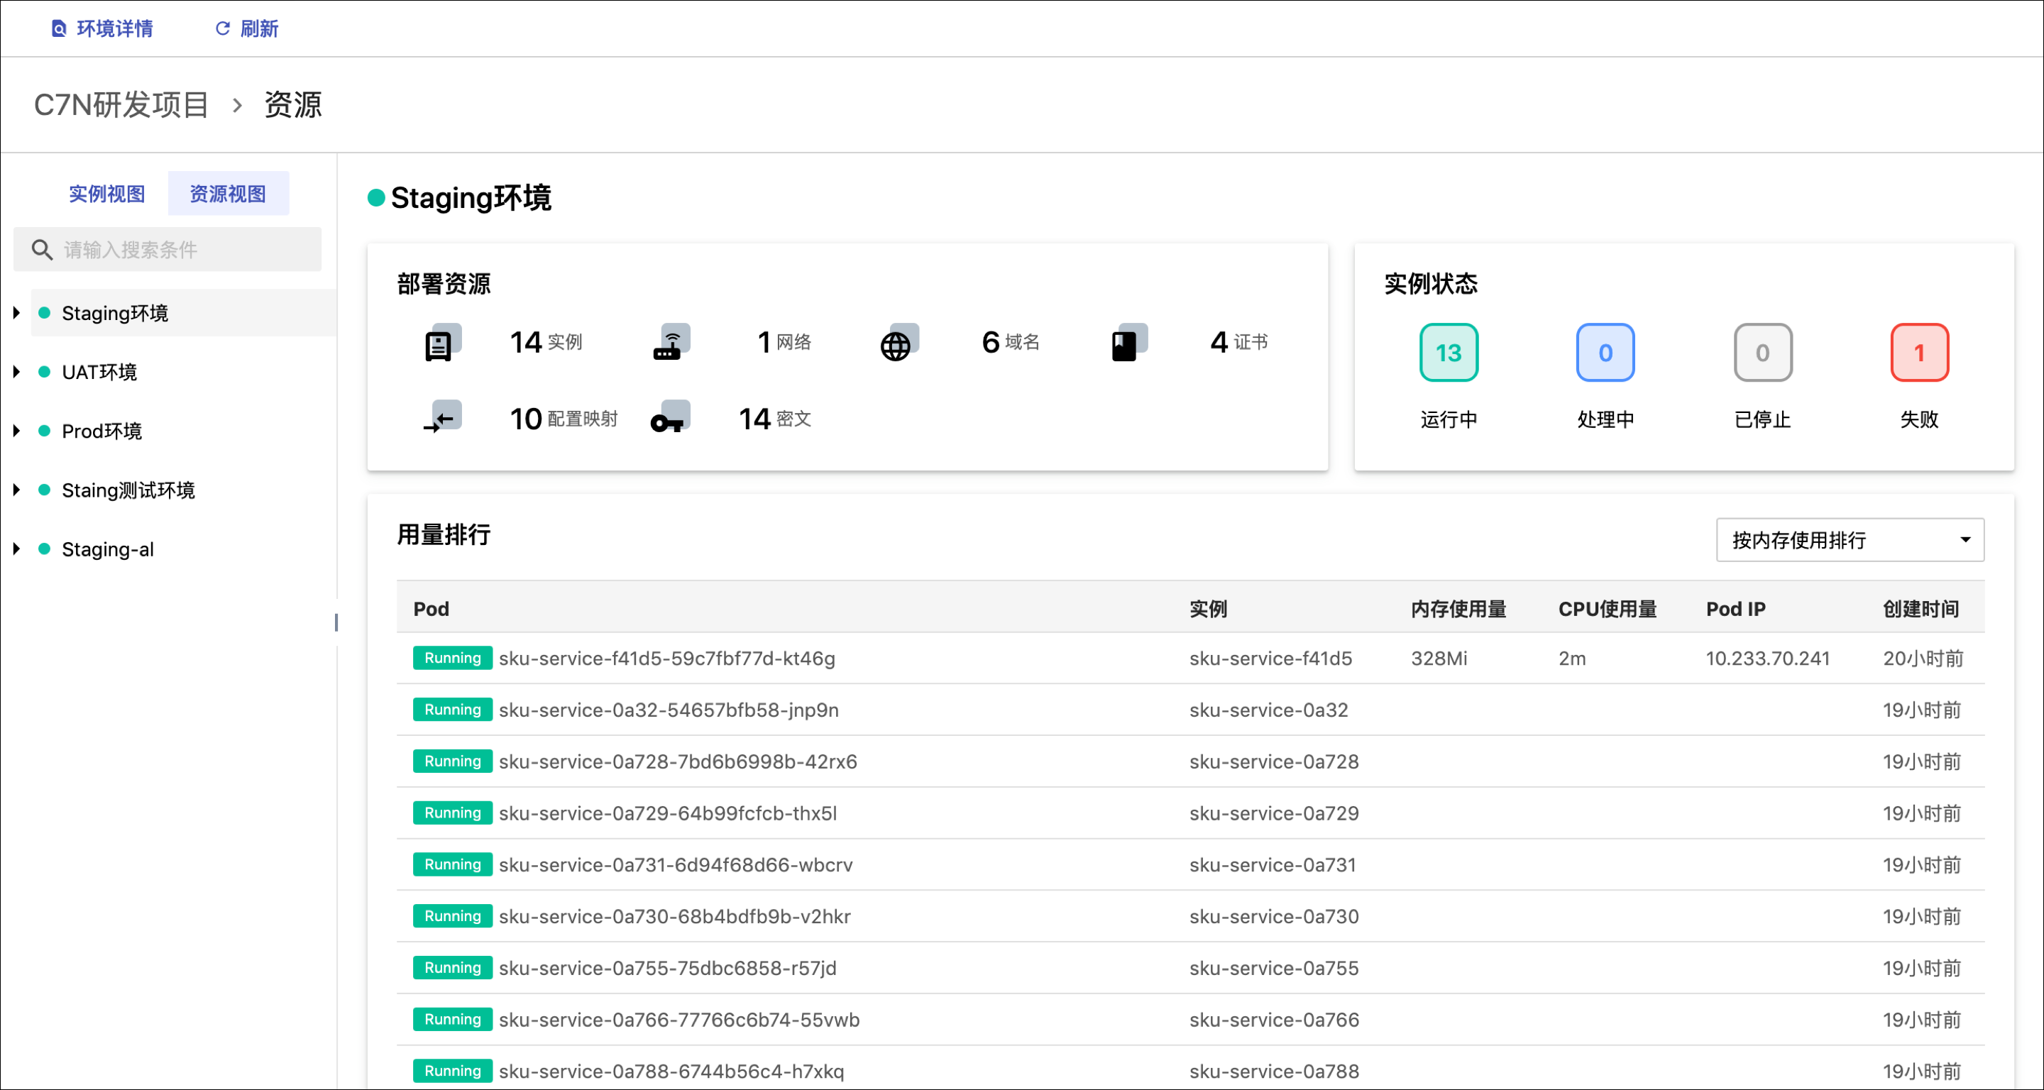Expand the Prod环境 tree node

[16, 431]
